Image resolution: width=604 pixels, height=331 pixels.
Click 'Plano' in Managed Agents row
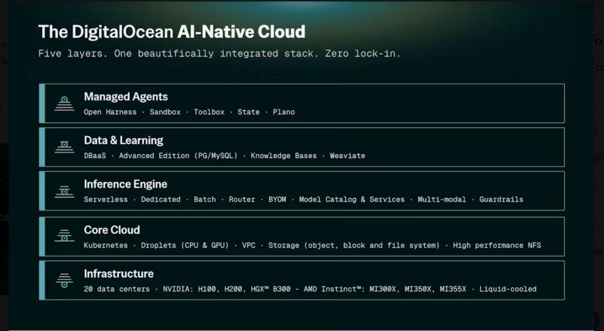[284, 112]
